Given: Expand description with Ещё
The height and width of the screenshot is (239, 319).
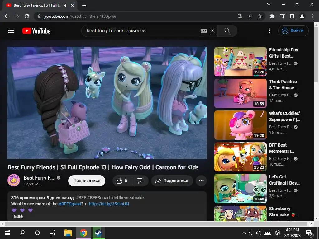Looking at the screenshot, I should point(18,216).
